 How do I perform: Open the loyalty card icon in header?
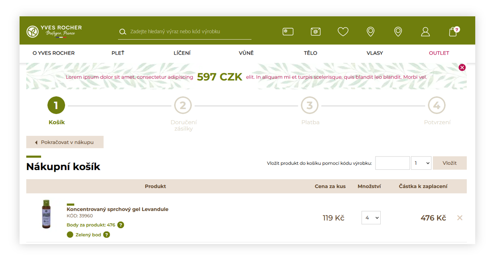tap(288, 31)
